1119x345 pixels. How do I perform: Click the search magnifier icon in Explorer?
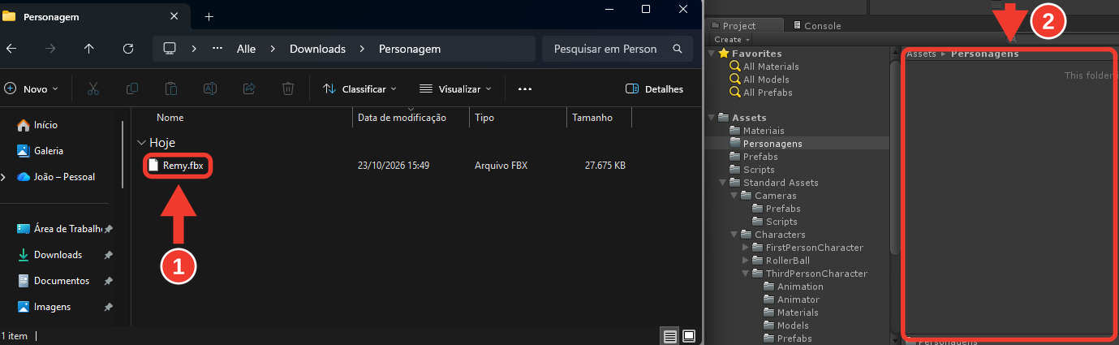pos(678,49)
